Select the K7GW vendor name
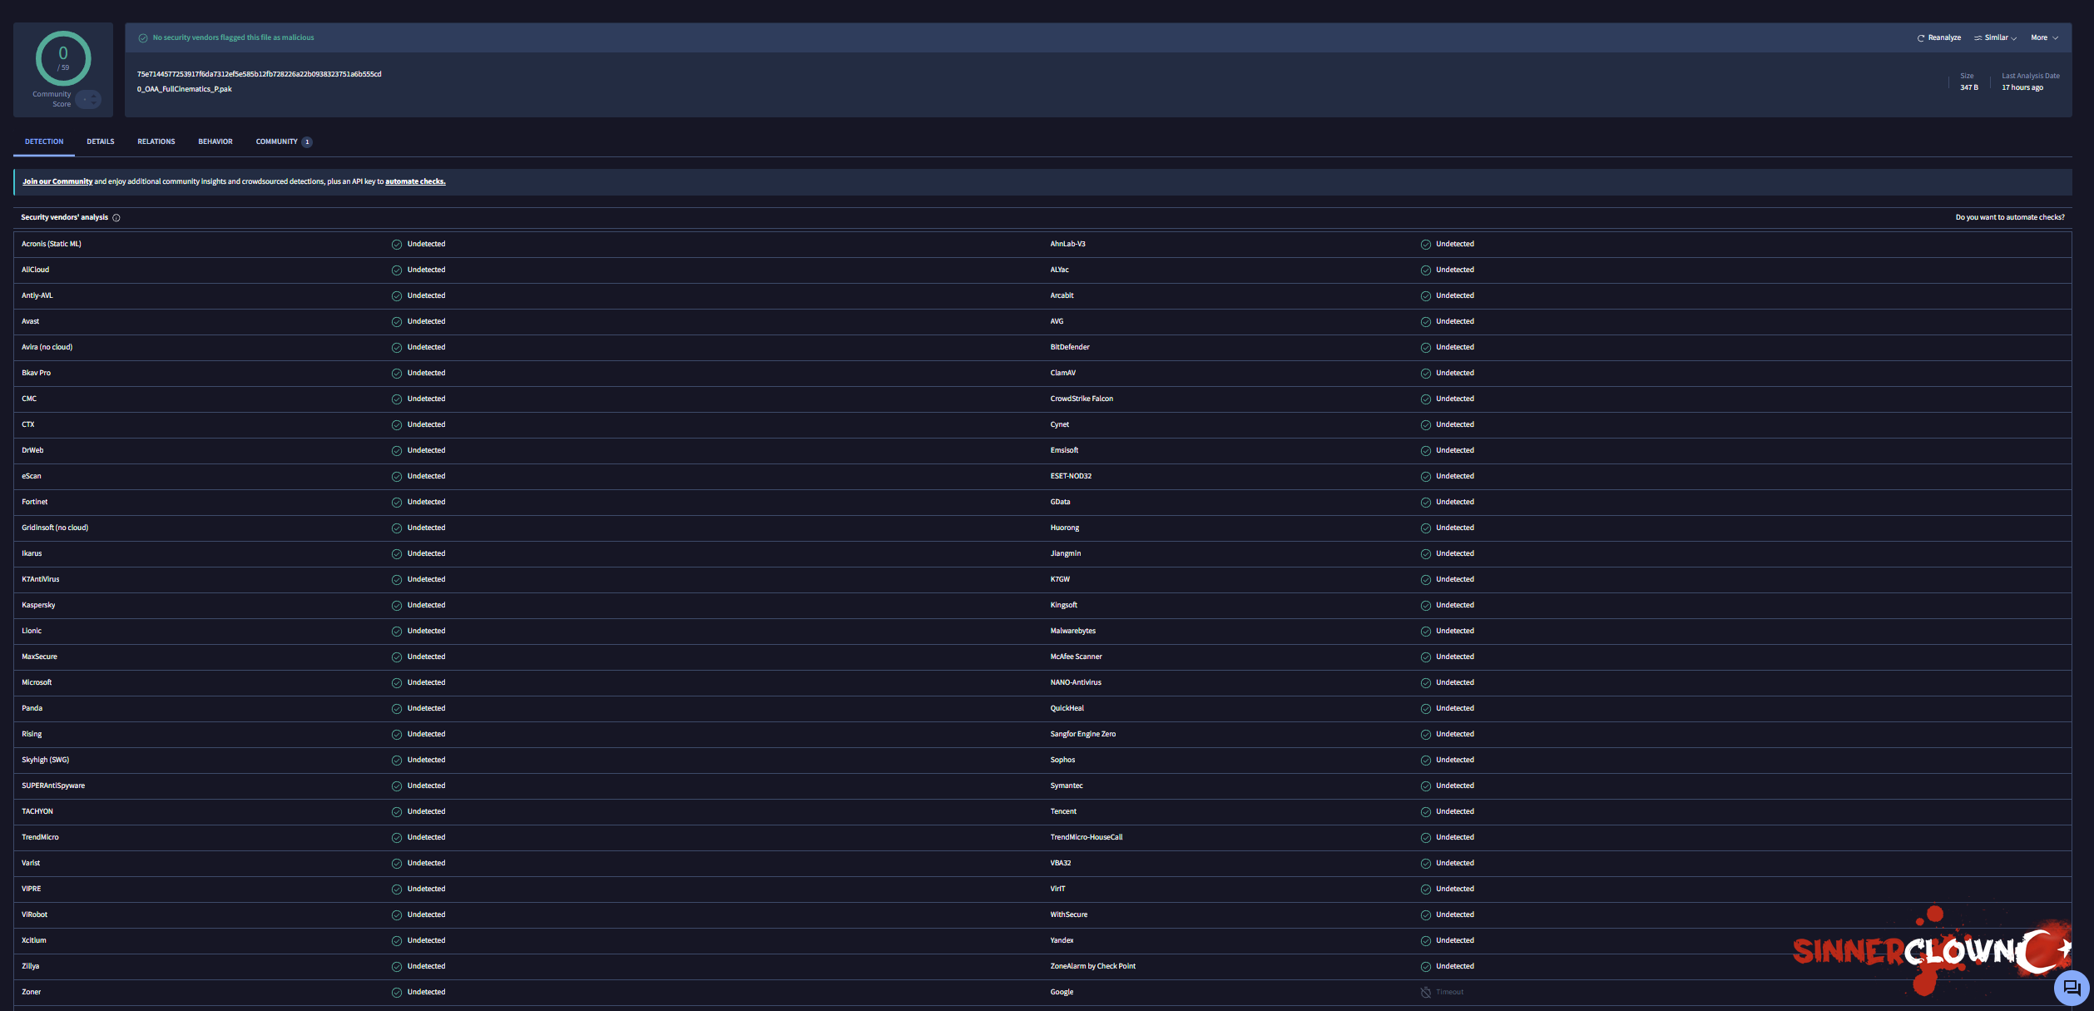Image resolution: width=2094 pixels, height=1011 pixels. (1060, 579)
